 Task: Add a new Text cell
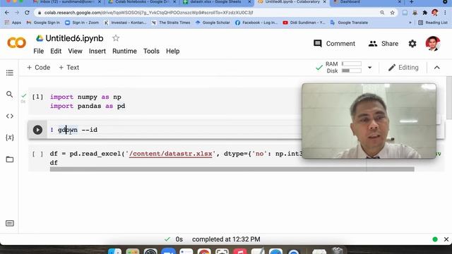point(69,68)
